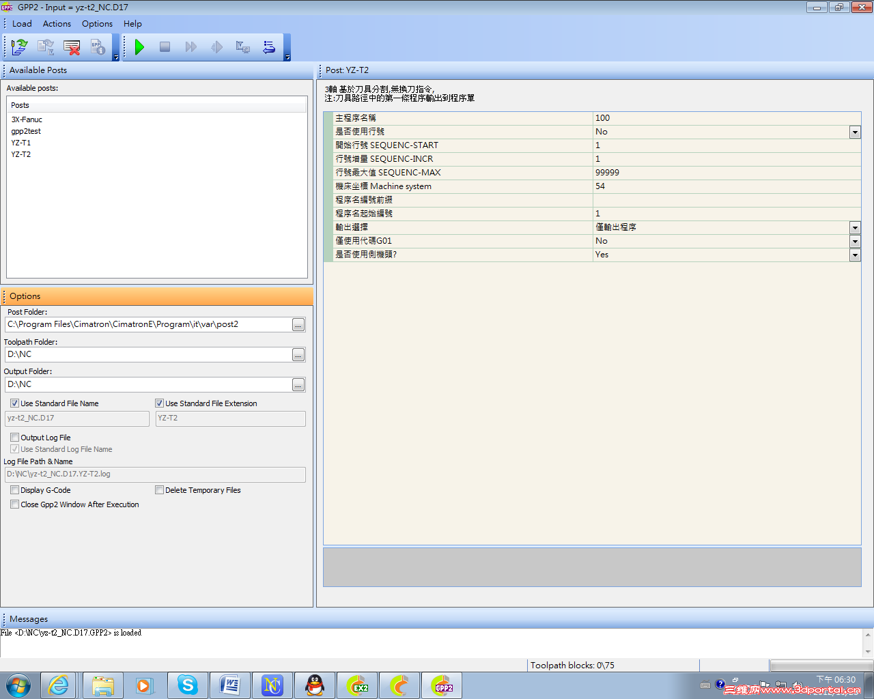The image size is (874, 699).
Task: Open the Options menu
Action: (x=97, y=24)
